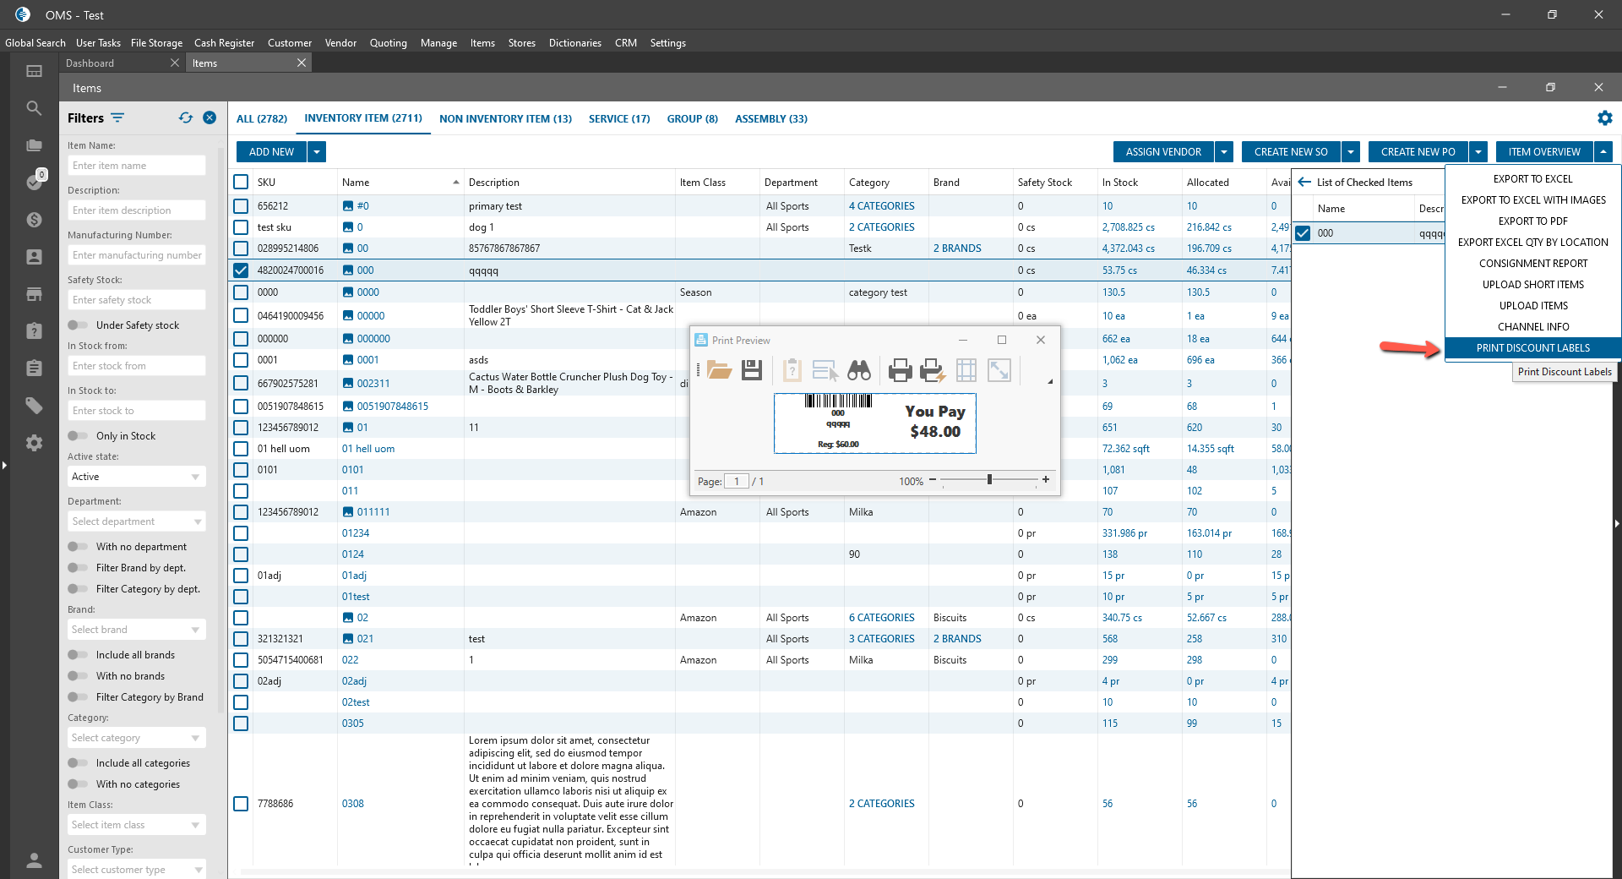
Task: Open the search magnifier in left sidebar
Action: coord(34,108)
